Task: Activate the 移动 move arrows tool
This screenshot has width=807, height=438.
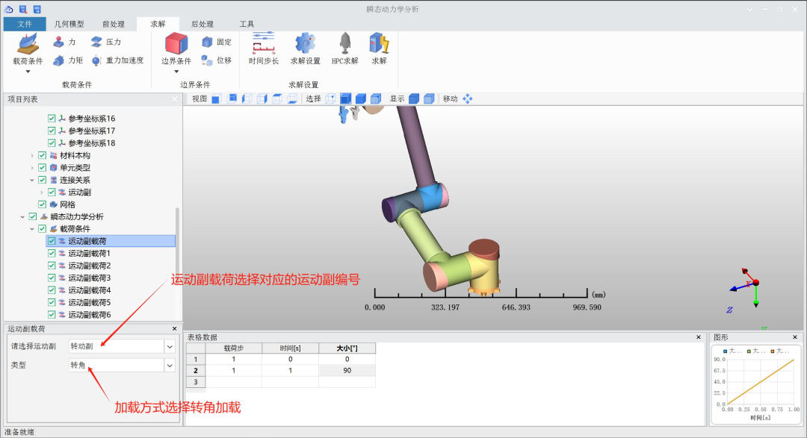Action: 467,98
